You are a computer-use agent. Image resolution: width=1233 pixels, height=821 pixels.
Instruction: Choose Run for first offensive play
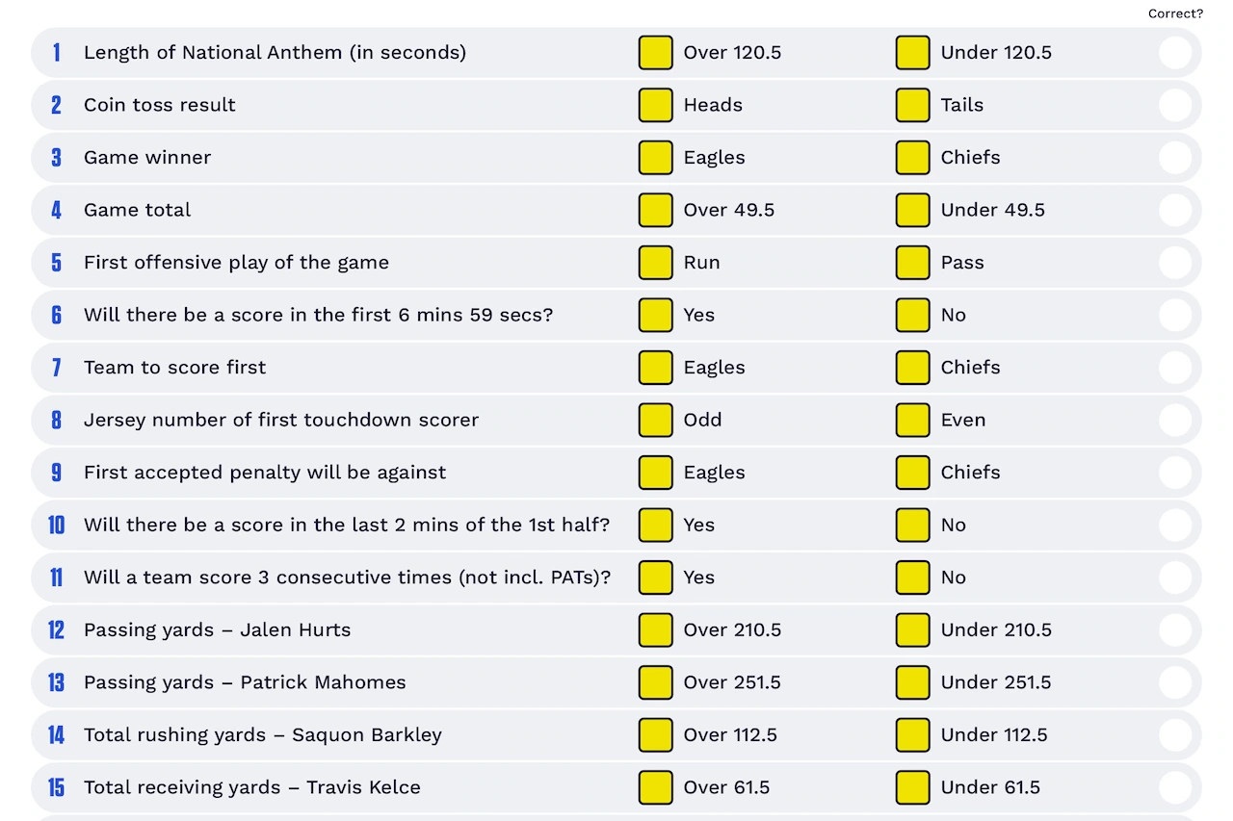tap(655, 263)
